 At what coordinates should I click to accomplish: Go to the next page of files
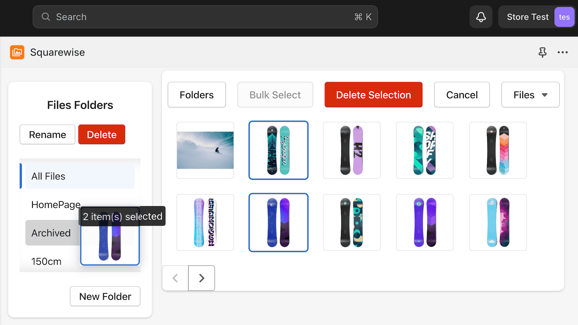[x=201, y=278]
